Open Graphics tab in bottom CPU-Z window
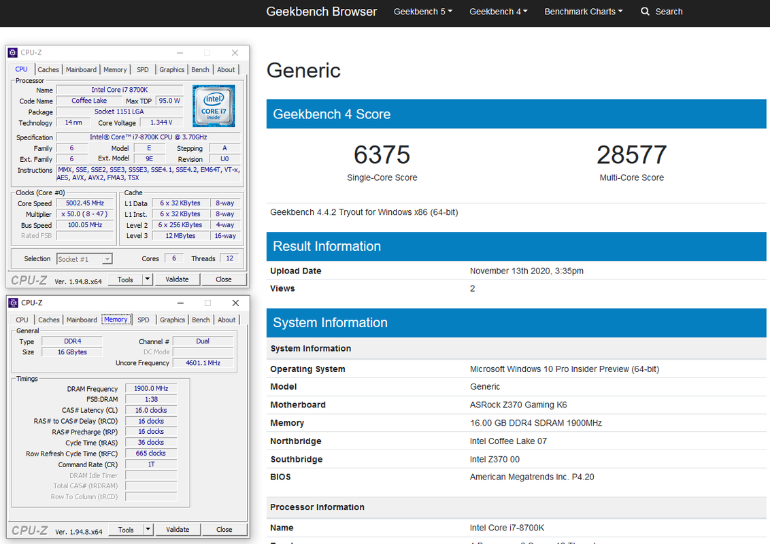Screen dimensions: 770x544 172,320
